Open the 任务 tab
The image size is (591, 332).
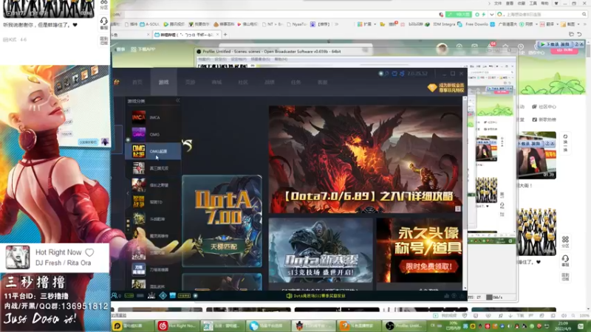coord(295,82)
